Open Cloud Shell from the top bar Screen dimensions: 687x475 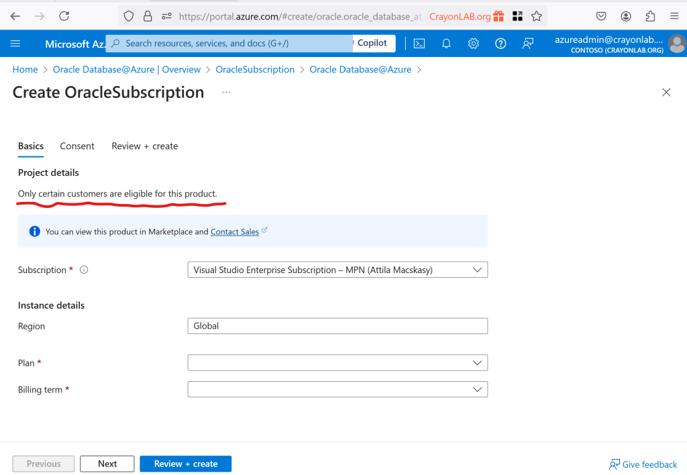[419, 44]
